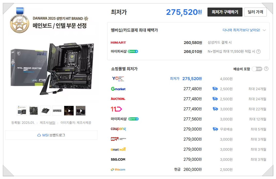Select the rear I/O panel thumbnail
Viewport: 276px width, 179px height.
click(57, 111)
